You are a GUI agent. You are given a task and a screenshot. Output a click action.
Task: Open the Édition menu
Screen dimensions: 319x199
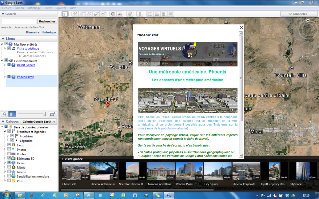[19, 8]
